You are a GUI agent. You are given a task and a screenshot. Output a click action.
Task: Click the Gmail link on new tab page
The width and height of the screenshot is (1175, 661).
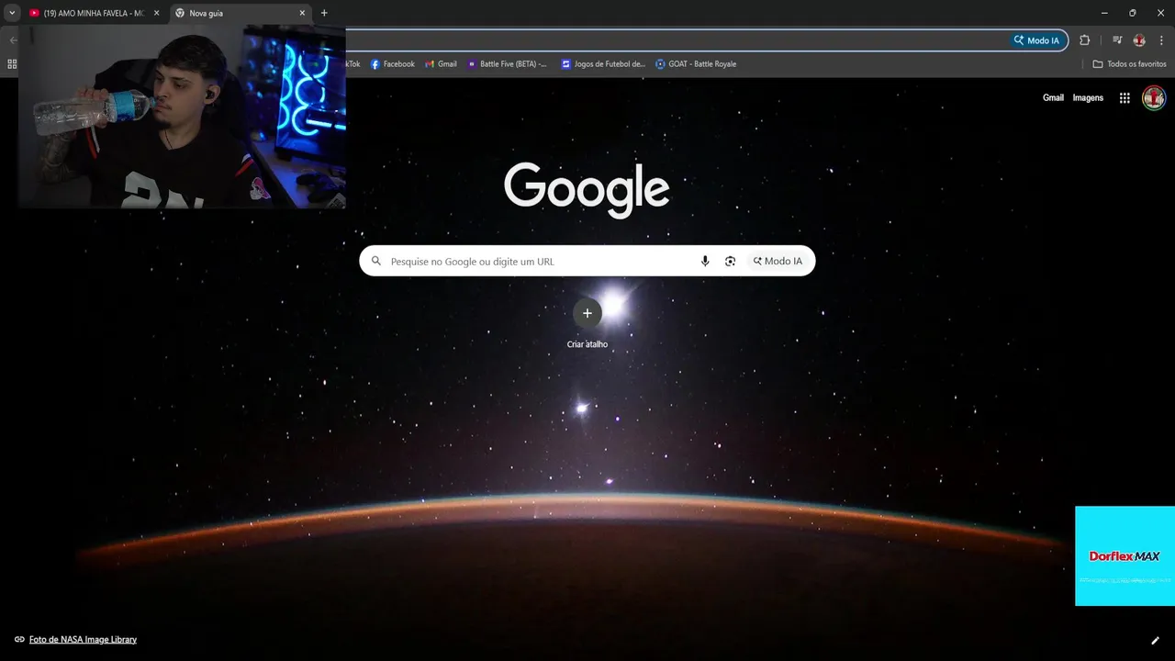(x=1053, y=98)
